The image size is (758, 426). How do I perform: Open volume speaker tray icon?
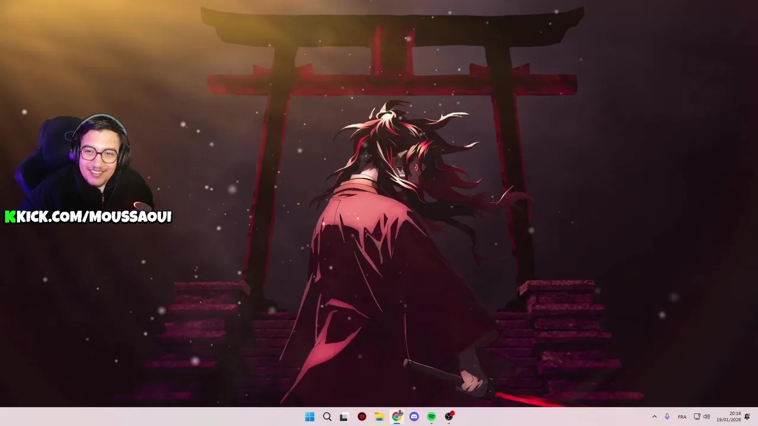(x=706, y=417)
